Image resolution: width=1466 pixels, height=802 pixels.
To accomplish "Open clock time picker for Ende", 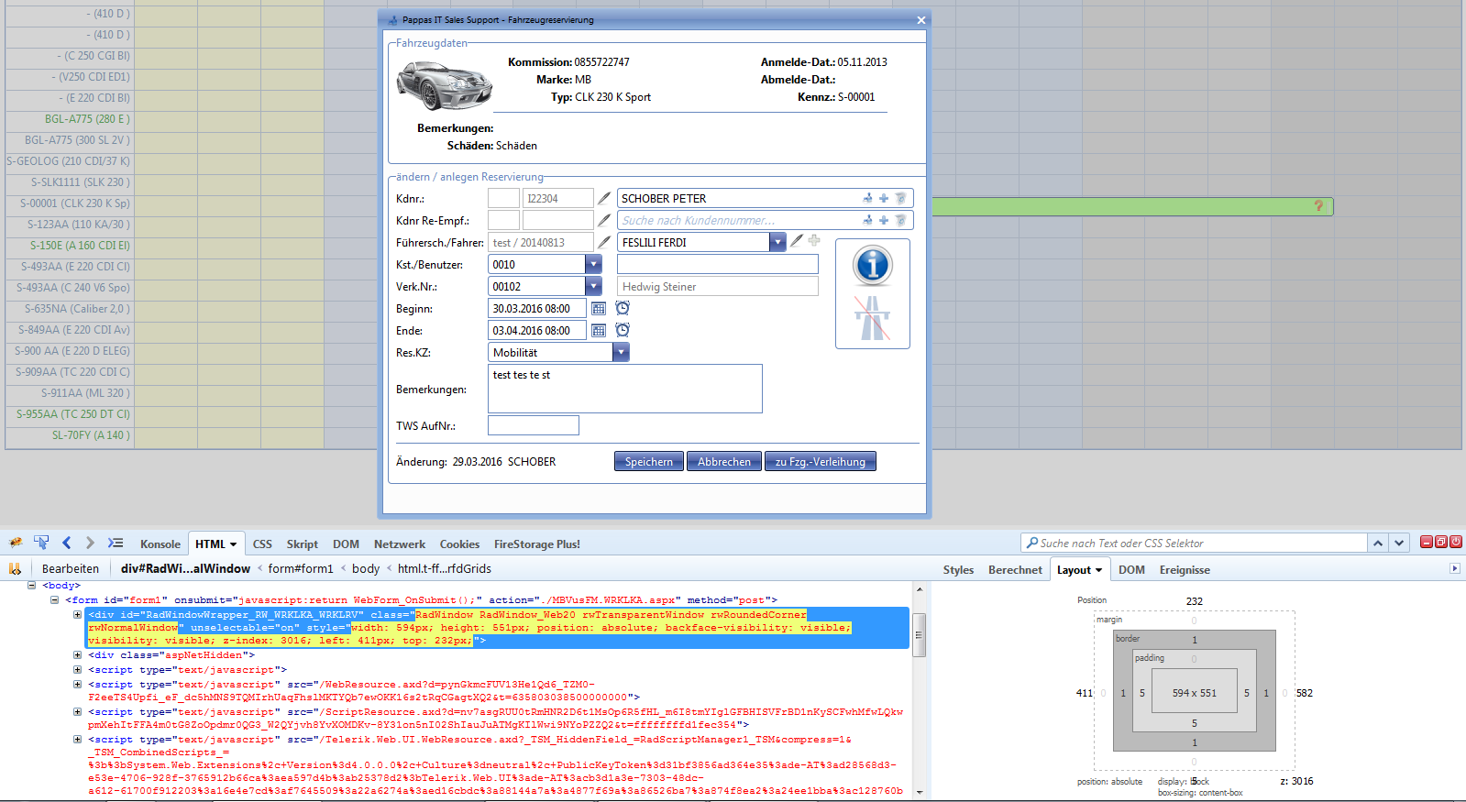I will (623, 330).
